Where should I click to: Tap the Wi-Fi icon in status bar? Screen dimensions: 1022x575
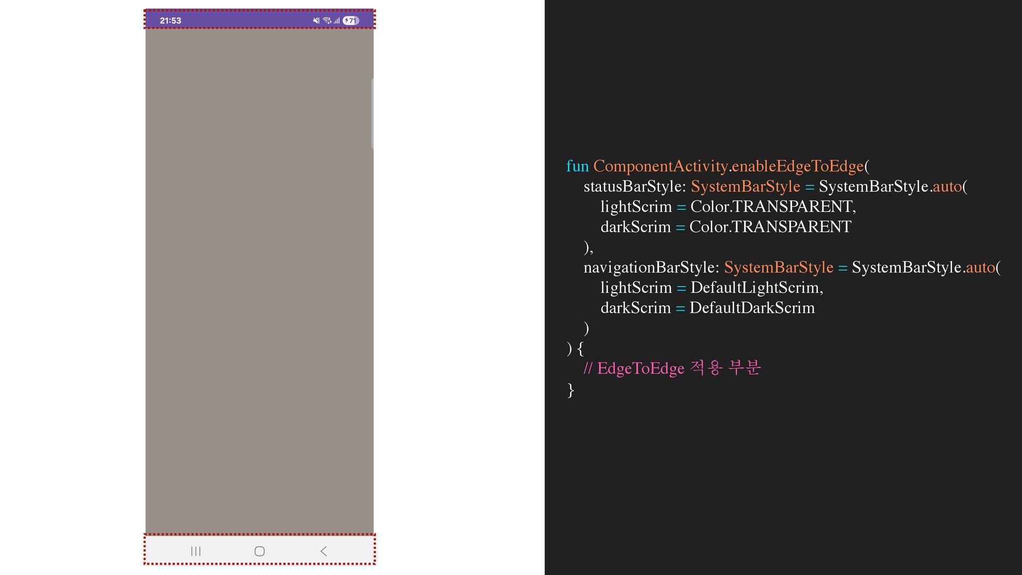pos(327,21)
